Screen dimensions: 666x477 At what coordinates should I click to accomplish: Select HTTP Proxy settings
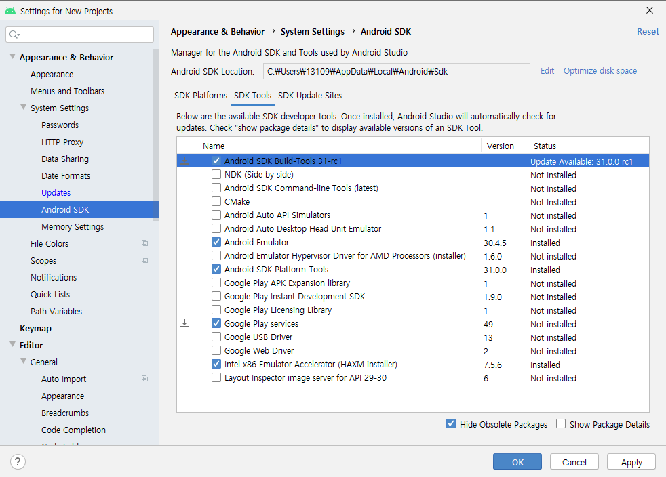62,142
